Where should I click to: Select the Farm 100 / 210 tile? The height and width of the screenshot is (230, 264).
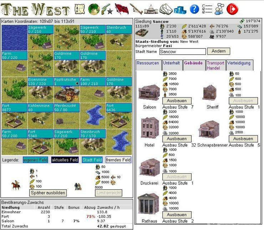click(93, 90)
